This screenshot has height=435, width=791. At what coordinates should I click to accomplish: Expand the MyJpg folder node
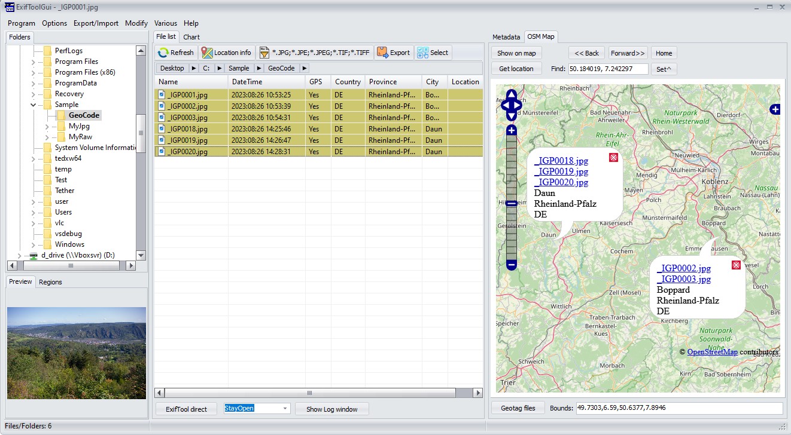pyautogui.click(x=47, y=126)
